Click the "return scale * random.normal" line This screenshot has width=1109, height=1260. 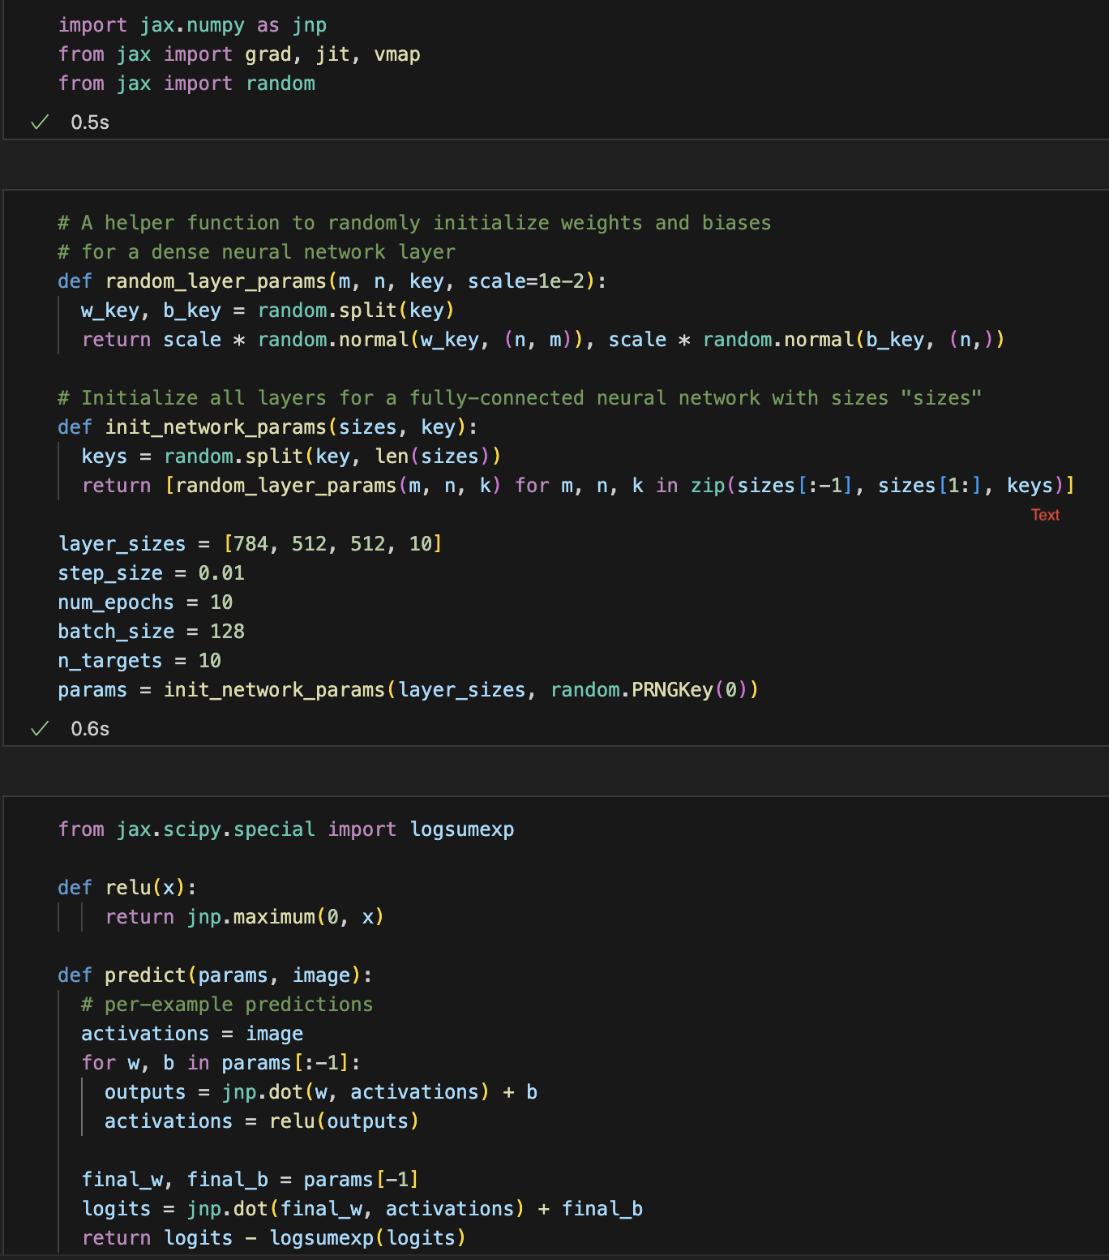coord(543,340)
